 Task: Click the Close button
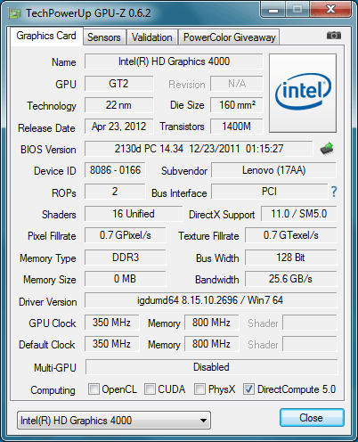(312, 418)
